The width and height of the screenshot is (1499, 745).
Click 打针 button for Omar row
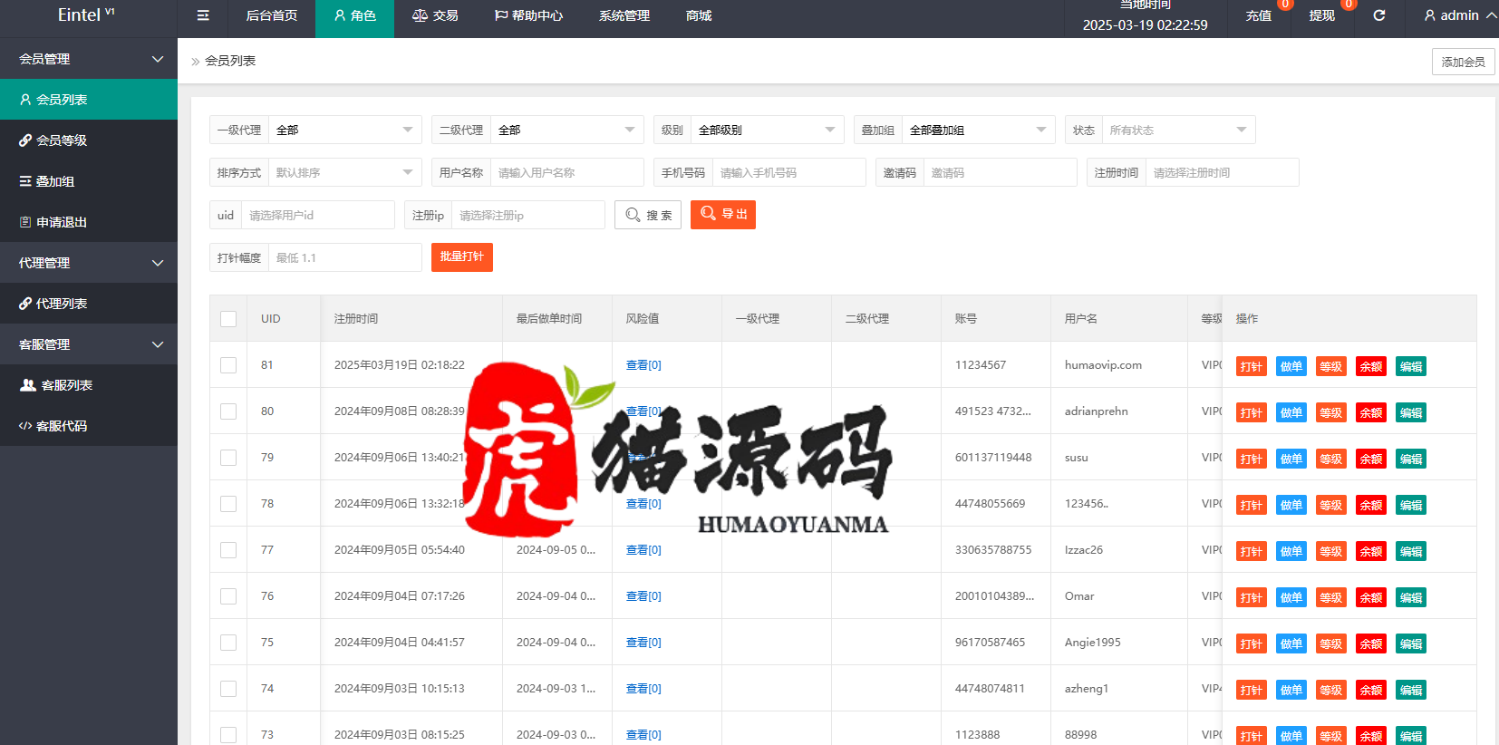pyautogui.click(x=1252, y=597)
